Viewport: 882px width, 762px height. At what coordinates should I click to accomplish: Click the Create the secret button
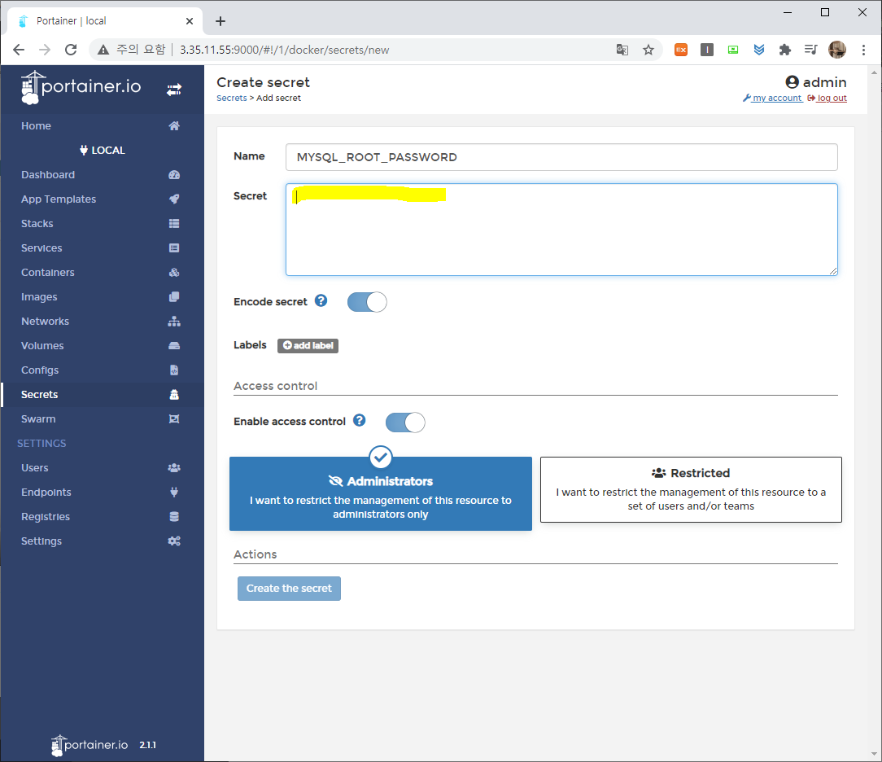[x=289, y=589]
